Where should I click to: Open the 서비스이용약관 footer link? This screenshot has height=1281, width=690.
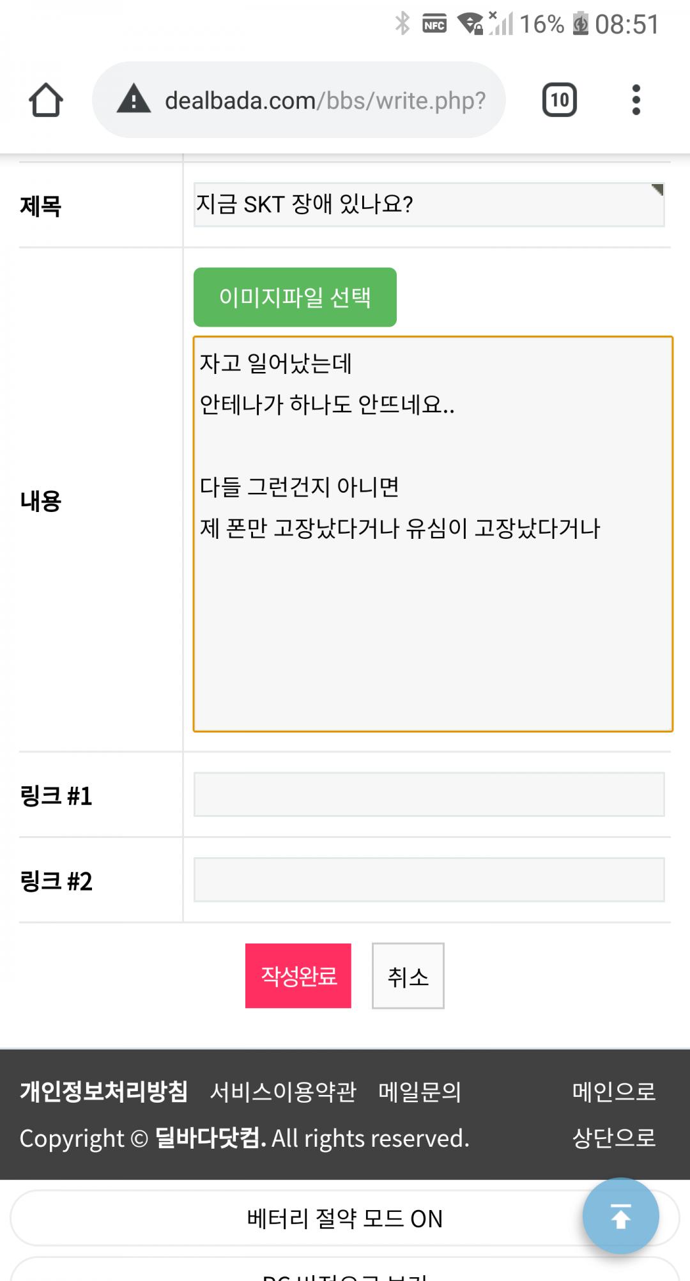[x=283, y=1091]
